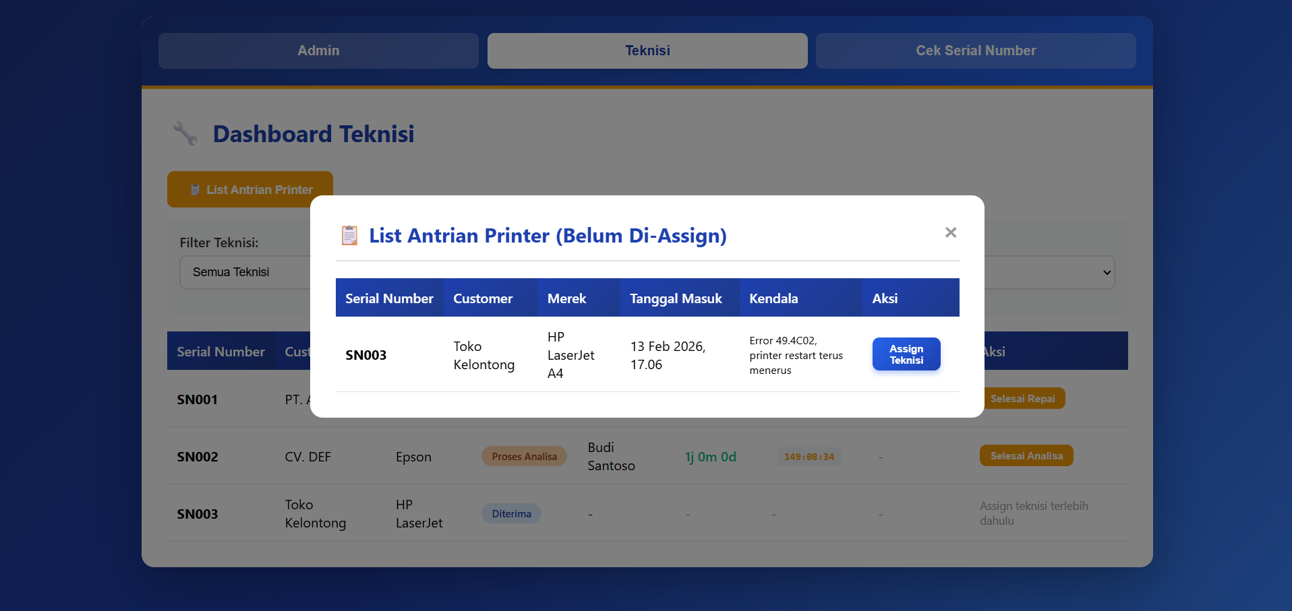Click the Tanggal Masuk column header

(676, 298)
